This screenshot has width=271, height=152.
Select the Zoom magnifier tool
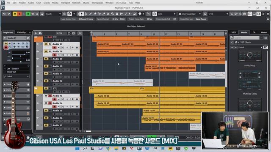pos(113,14)
